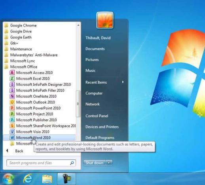Click the InfoPath Filler 2010 icon
This screenshot has height=185, width=205.
pyautogui.click(x=12, y=91)
